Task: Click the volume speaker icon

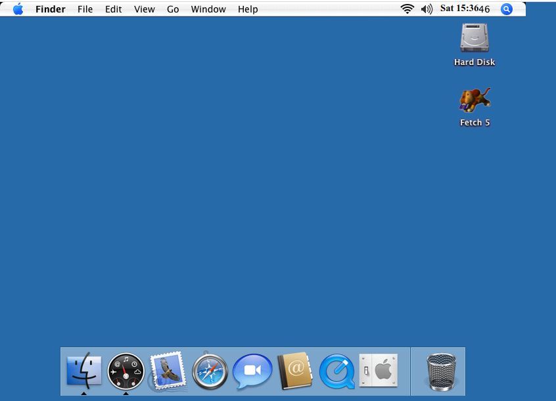Action: 427,9
